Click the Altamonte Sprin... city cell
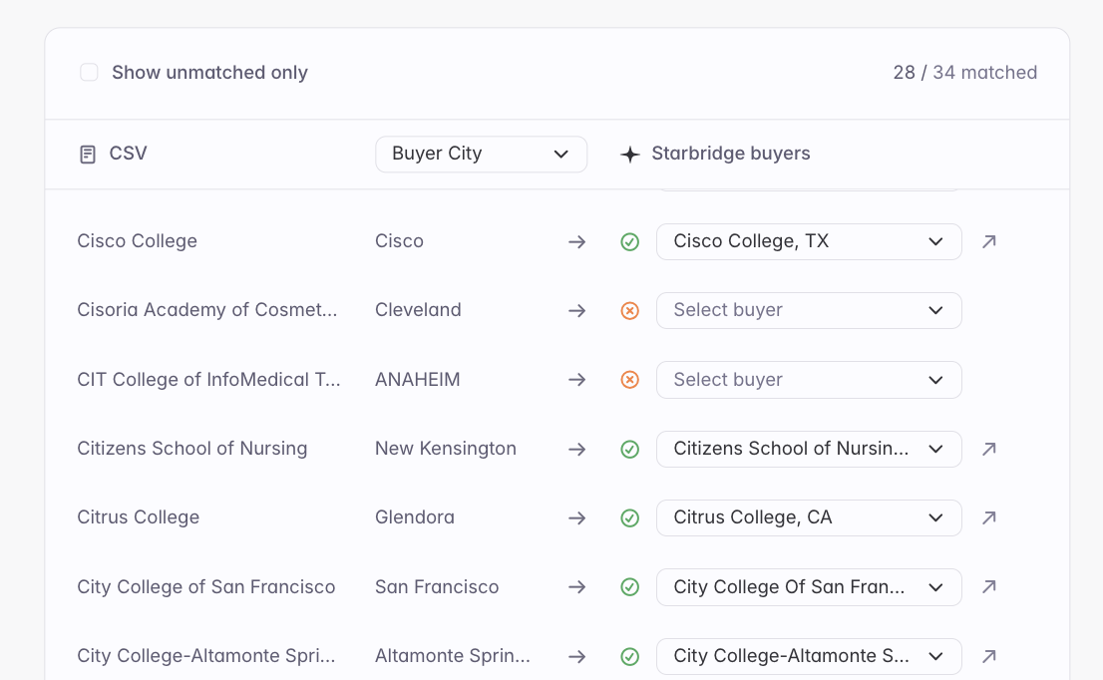1103x680 pixels. tap(453, 656)
